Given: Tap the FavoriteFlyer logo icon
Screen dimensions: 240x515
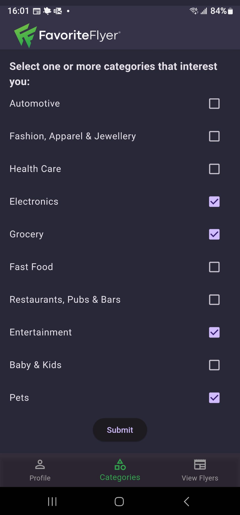Looking at the screenshot, I should pos(25,35).
